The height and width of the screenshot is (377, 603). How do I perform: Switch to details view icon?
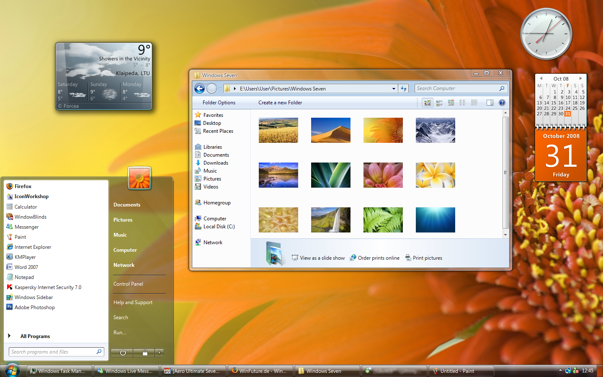click(474, 103)
